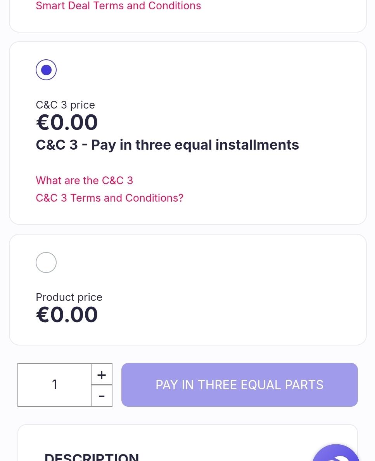Open the floating chat widget icon

click(x=337, y=455)
